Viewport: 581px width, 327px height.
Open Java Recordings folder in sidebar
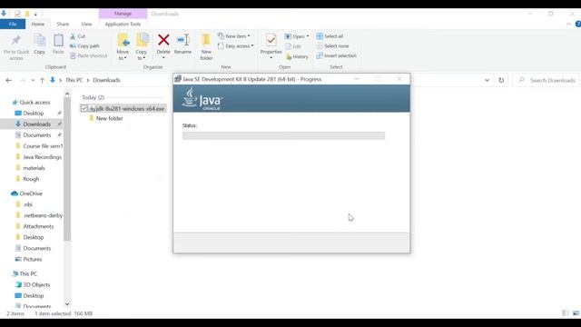pyautogui.click(x=43, y=157)
